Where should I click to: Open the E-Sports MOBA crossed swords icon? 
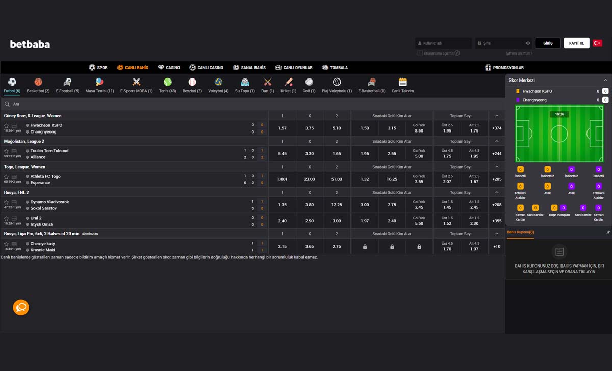[x=136, y=82]
